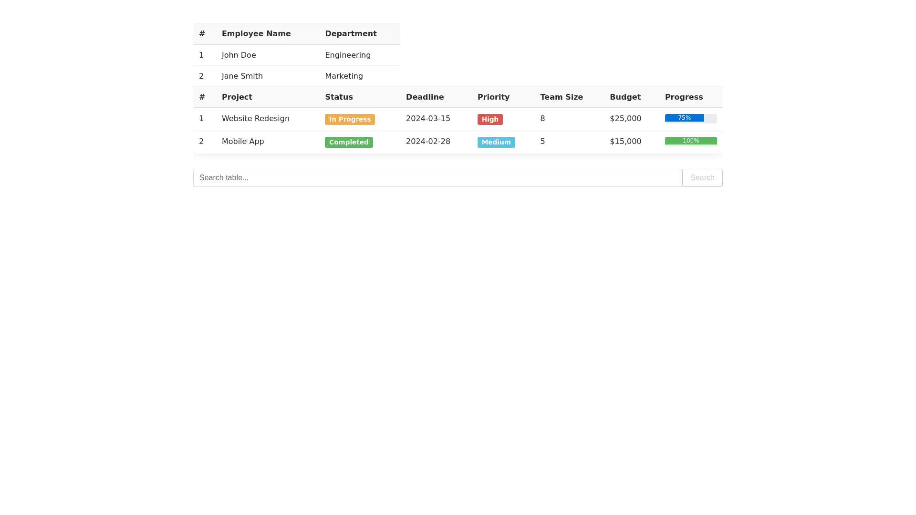Click the High priority badge
The width and height of the screenshot is (916, 515).
point(490,119)
